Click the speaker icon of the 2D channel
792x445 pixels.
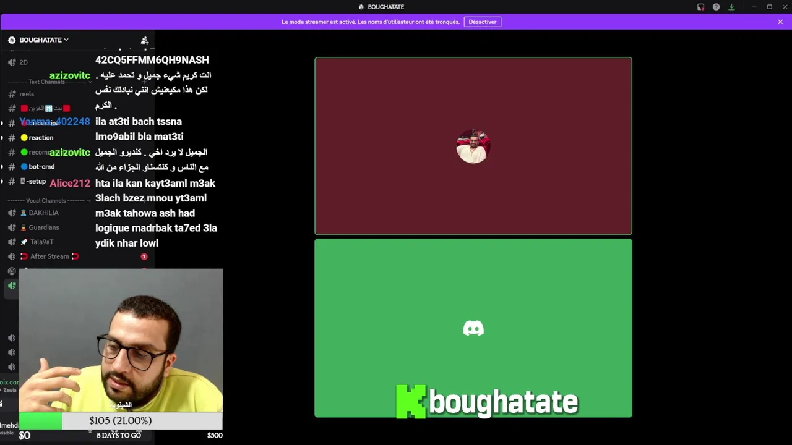(12, 62)
